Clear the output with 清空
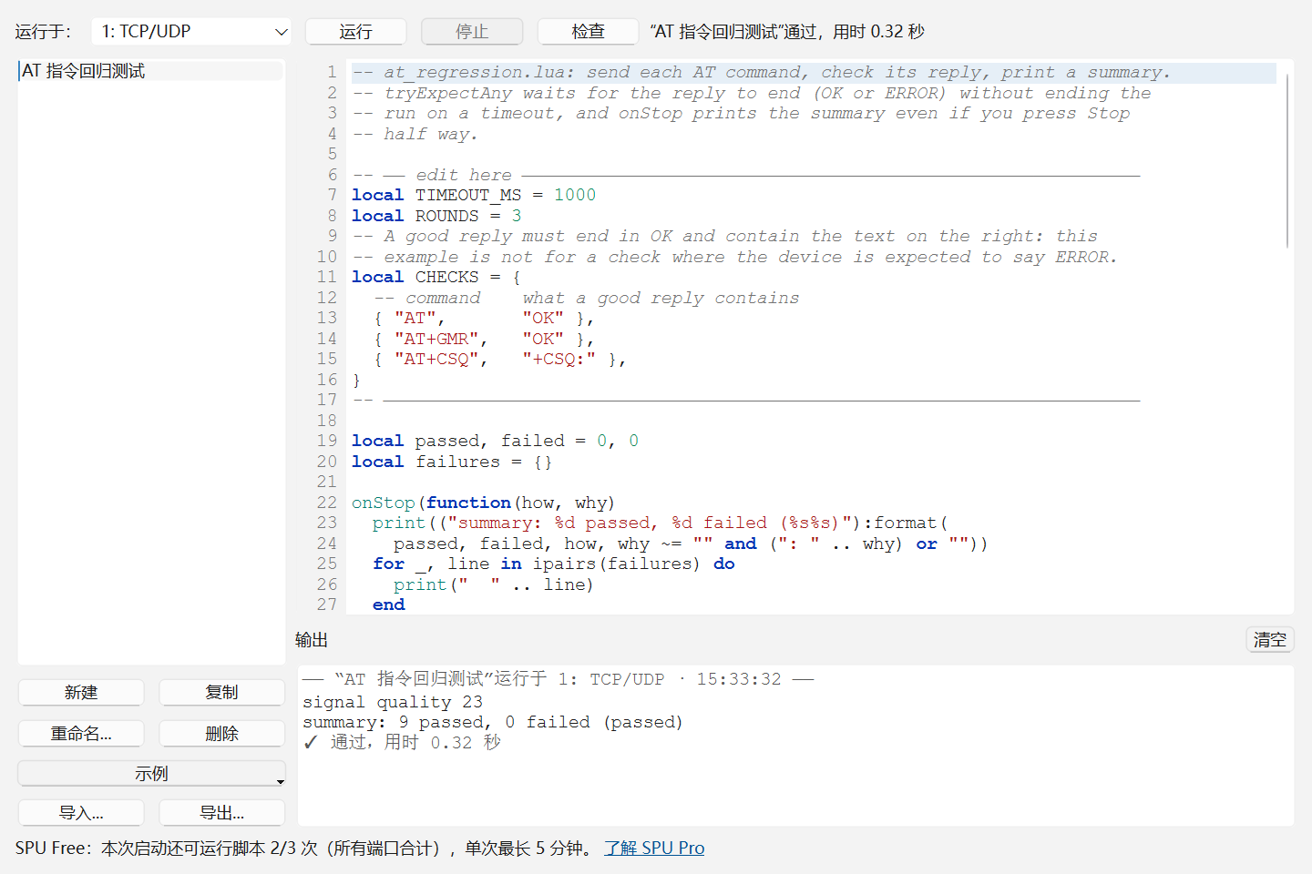The width and height of the screenshot is (1312, 874). pos(1270,640)
